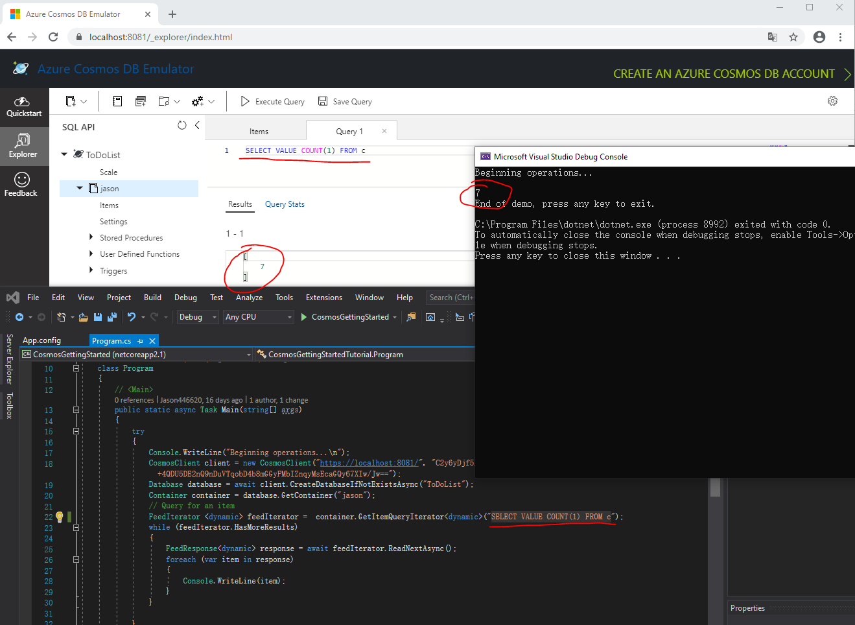
Task: Click the Save Query disk icon
Action: 323,101
